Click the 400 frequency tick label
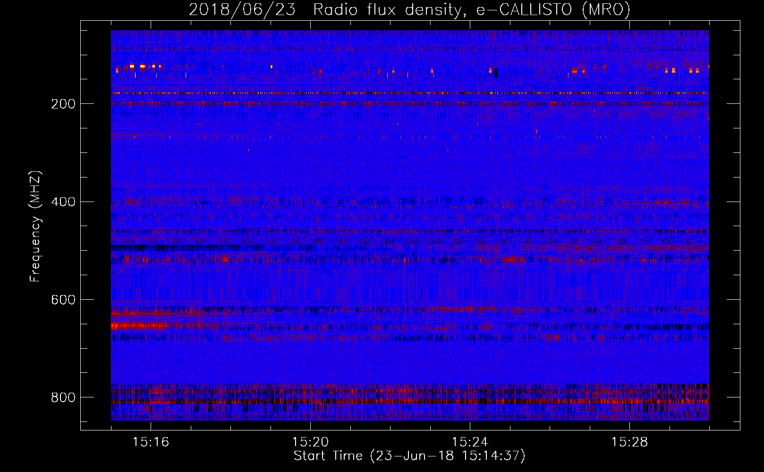 tap(63, 202)
